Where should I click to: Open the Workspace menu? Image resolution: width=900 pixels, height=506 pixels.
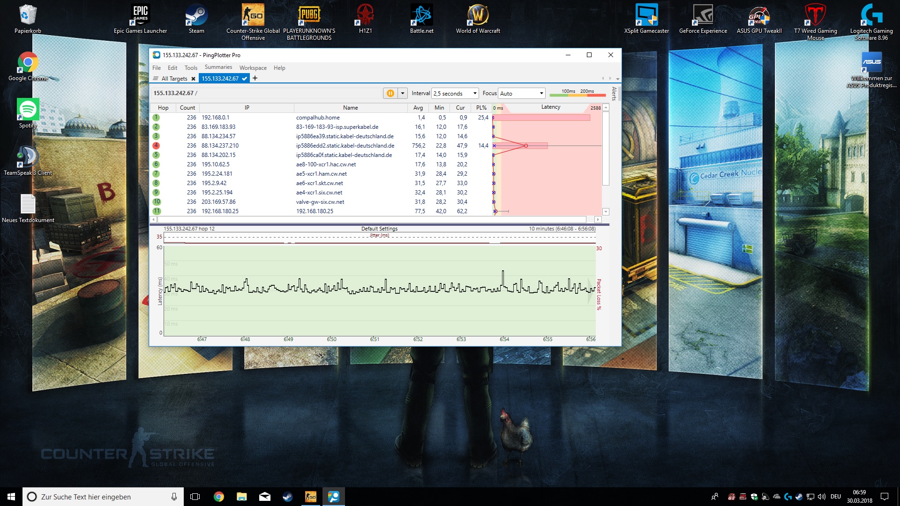coord(253,68)
